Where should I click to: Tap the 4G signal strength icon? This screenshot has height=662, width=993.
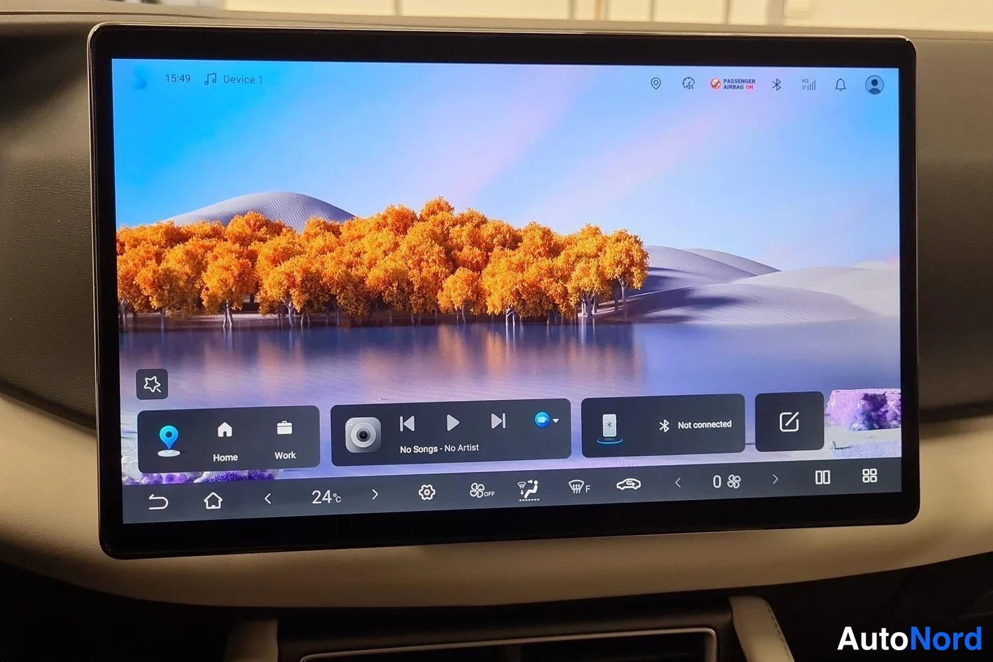(x=808, y=85)
